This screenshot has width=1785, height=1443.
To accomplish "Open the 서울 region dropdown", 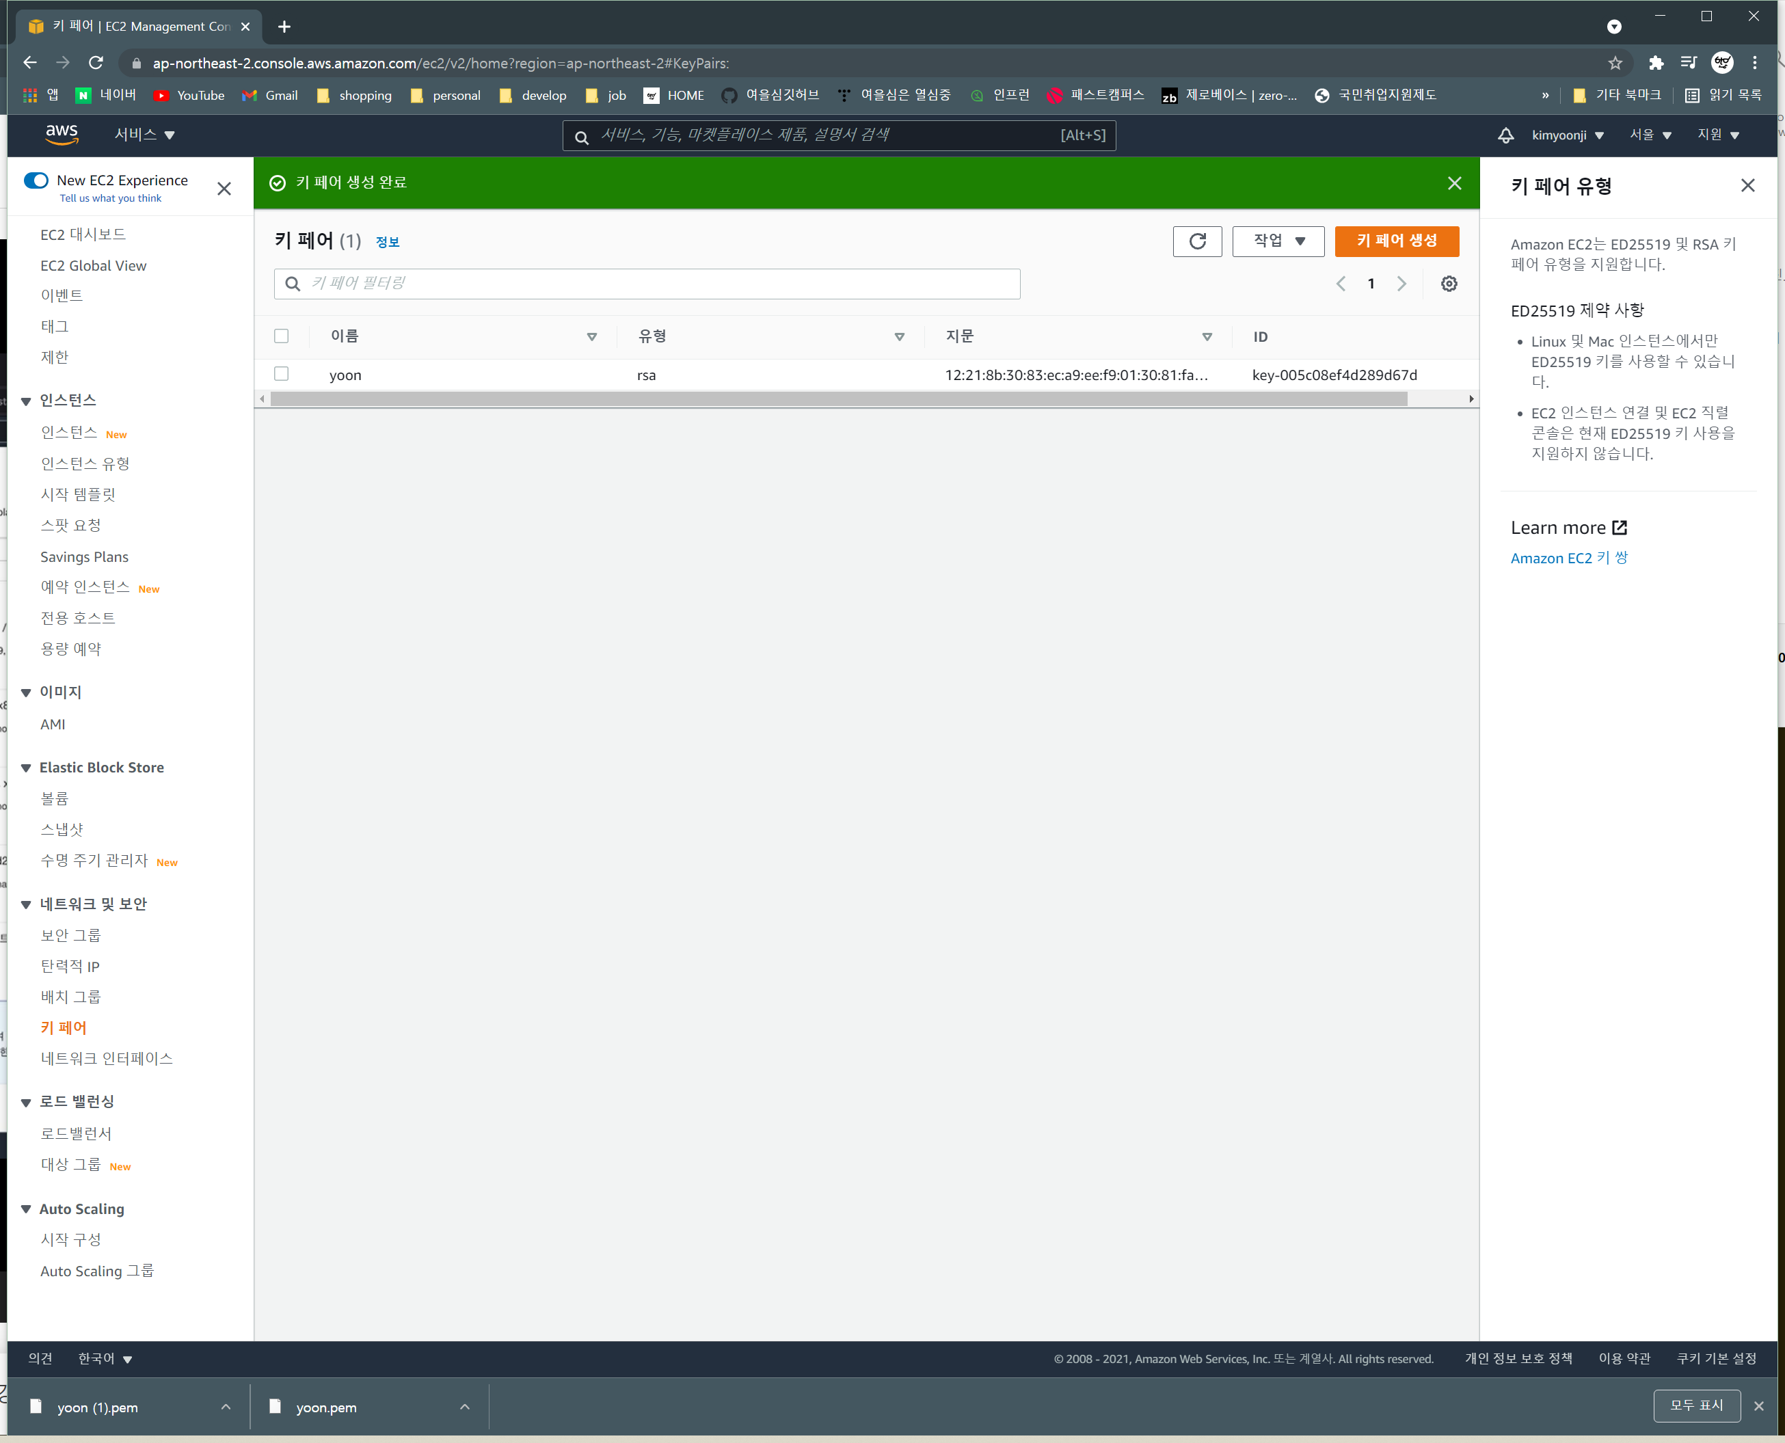I will [1650, 135].
